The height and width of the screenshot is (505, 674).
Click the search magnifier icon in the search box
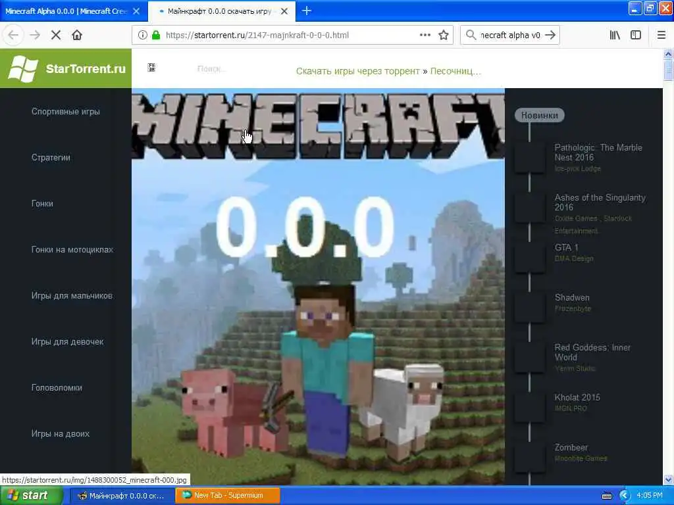coord(471,36)
